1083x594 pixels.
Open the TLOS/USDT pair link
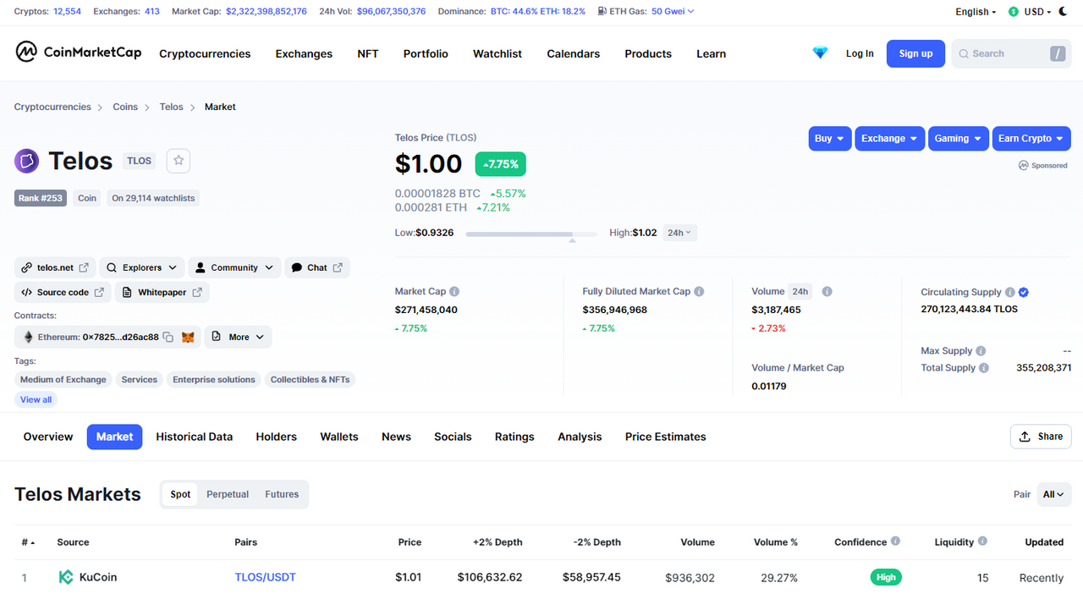(x=265, y=577)
